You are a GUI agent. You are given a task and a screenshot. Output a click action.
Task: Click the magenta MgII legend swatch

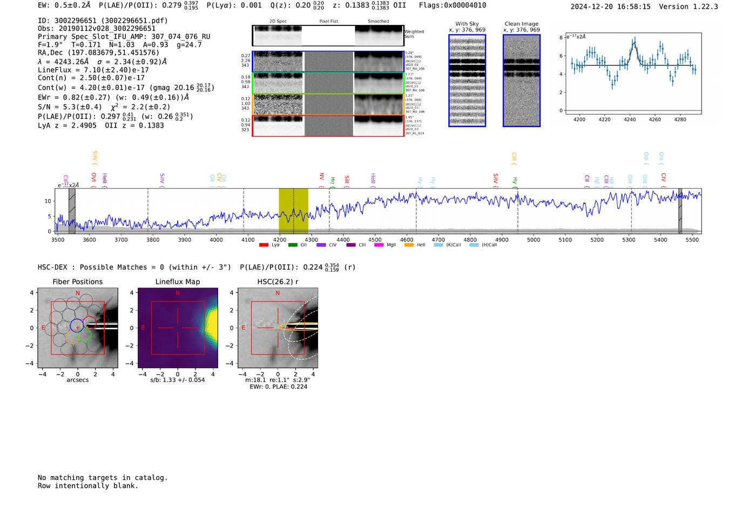(379, 245)
